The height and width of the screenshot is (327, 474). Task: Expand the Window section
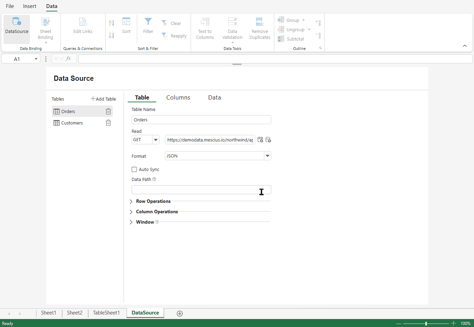click(x=131, y=222)
